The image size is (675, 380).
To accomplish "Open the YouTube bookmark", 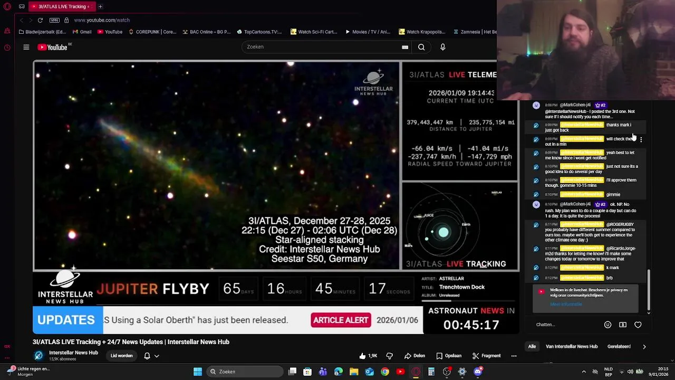I will pos(110,32).
